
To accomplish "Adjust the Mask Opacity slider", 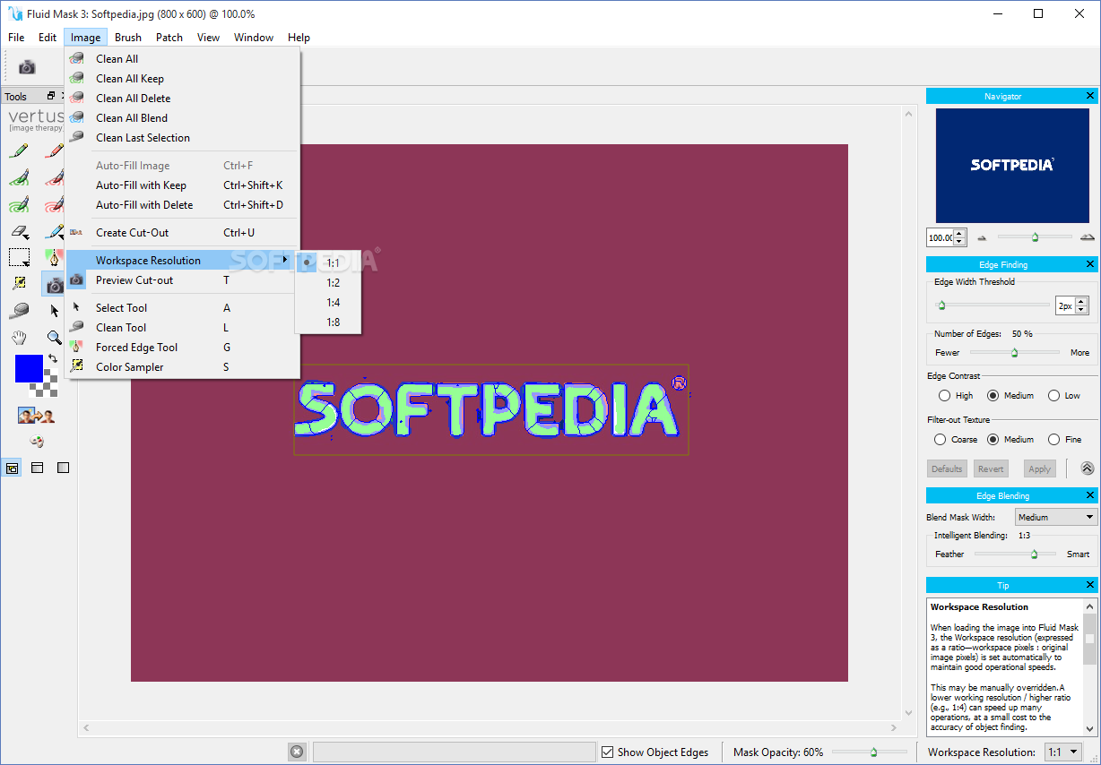I will 870,752.
